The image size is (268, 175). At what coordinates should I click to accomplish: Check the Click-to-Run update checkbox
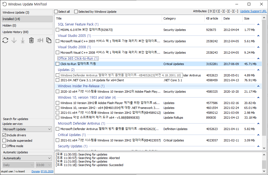coord(58,64)
